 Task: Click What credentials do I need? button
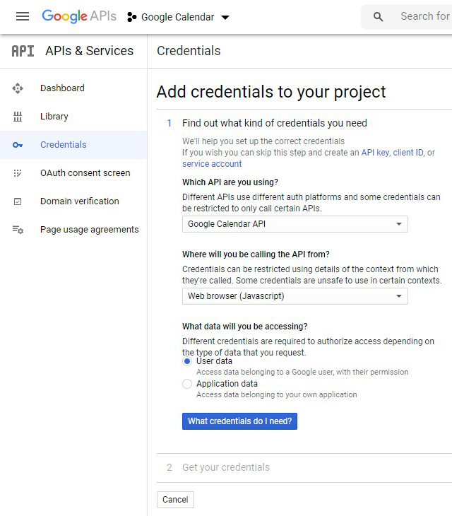click(239, 421)
